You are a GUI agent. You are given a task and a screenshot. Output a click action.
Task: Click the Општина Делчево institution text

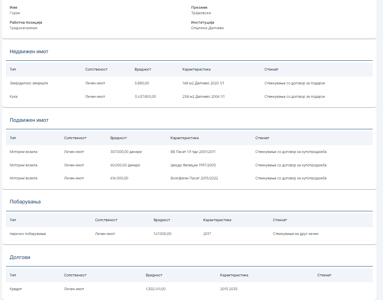tap(207, 28)
